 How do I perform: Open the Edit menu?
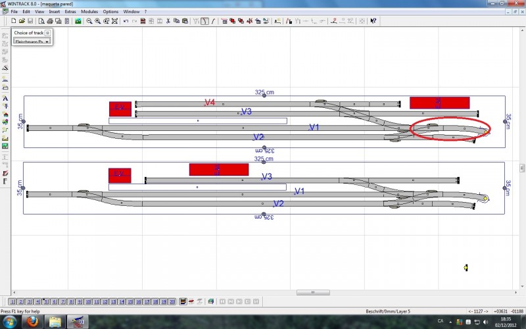[26, 11]
